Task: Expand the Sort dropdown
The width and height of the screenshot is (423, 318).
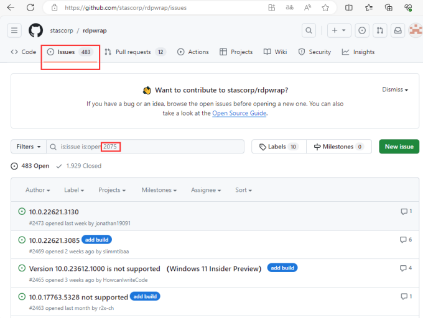Action: pos(243,190)
